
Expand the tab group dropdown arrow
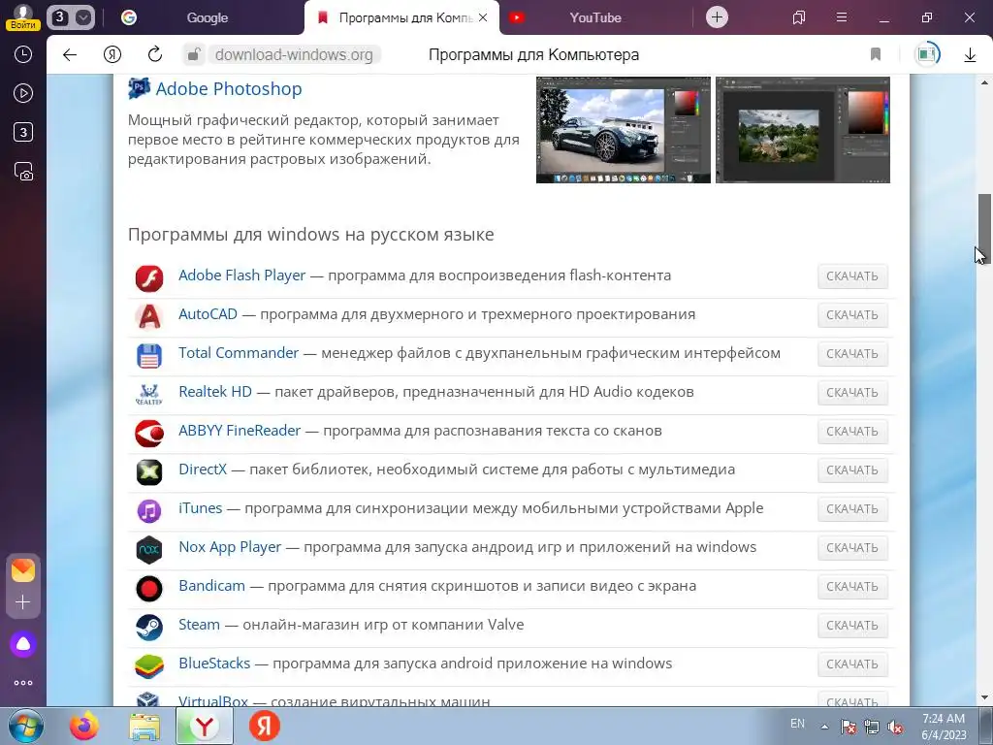coord(84,17)
